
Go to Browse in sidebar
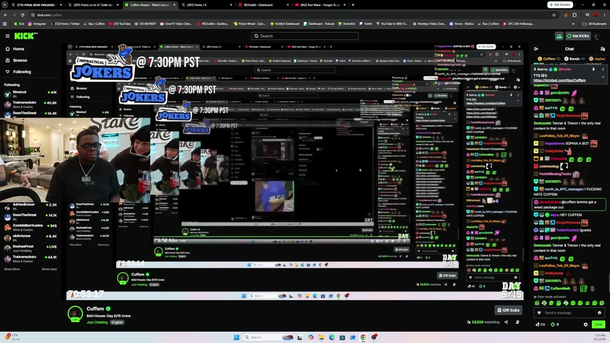pos(20,60)
